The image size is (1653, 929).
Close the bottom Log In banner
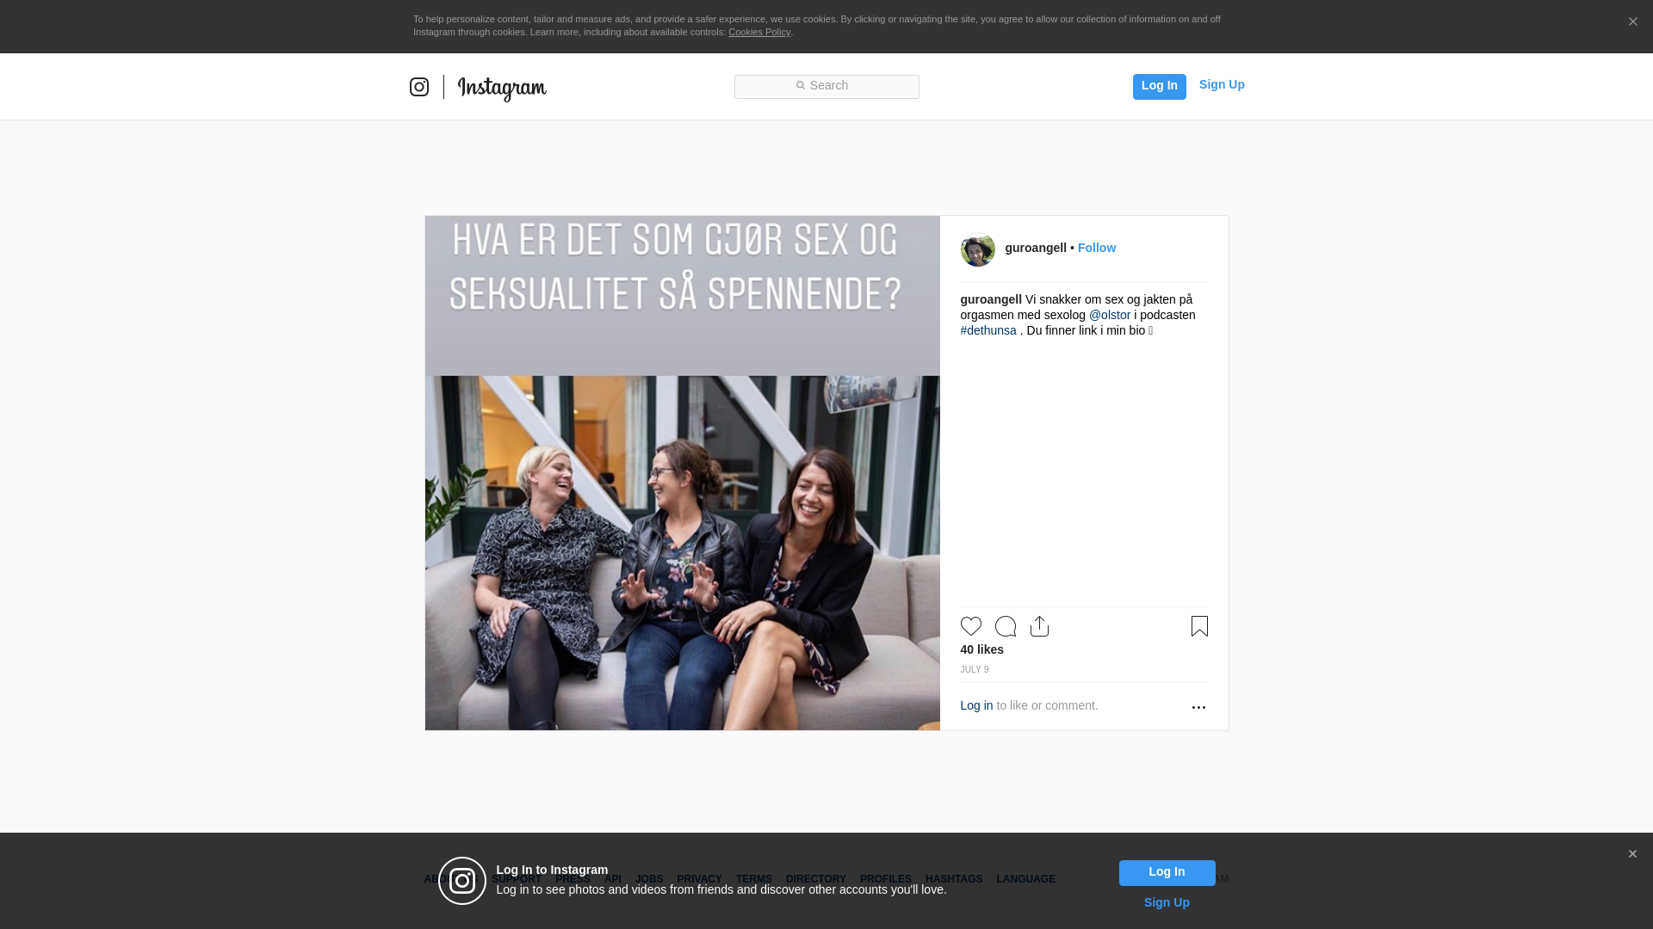click(1632, 854)
